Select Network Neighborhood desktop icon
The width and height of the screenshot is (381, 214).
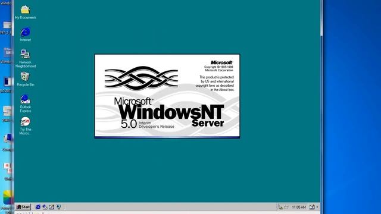(x=25, y=58)
